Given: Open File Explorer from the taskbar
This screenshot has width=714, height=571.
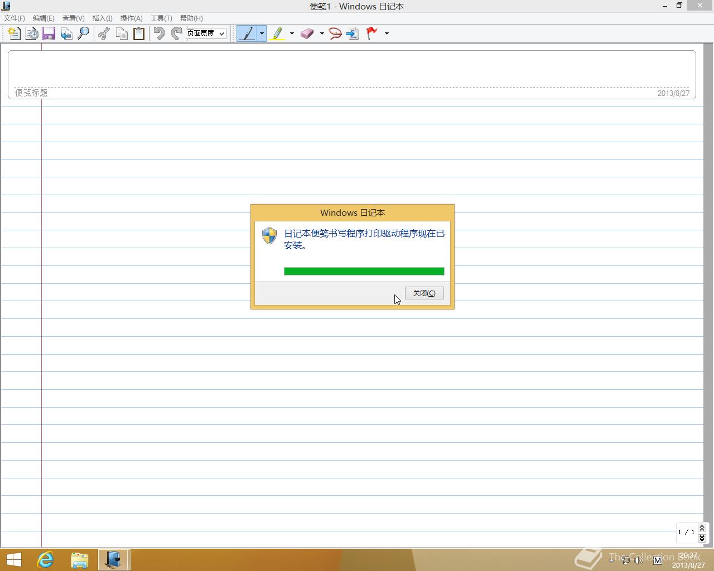Looking at the screenshot, I should pyautogui.click(x=80, y=560).
